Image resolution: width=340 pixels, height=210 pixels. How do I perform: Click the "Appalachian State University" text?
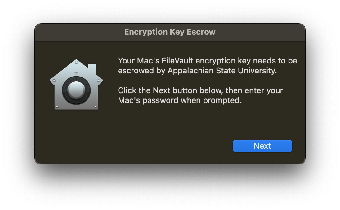[x=222, y=71]
